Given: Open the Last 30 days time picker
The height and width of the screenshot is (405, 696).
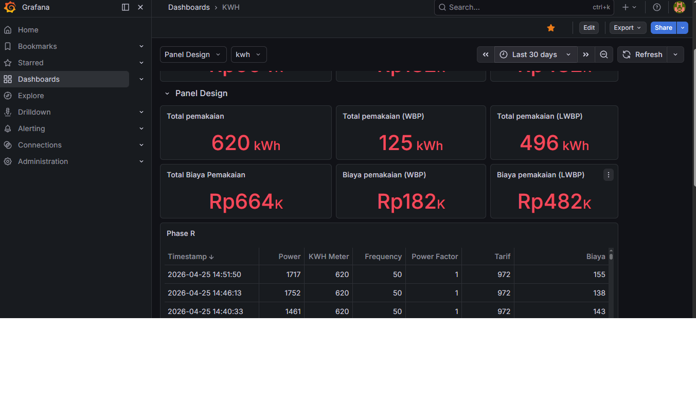Looking at the screenshot, I should pyautogui.click(x=535, y=54).
